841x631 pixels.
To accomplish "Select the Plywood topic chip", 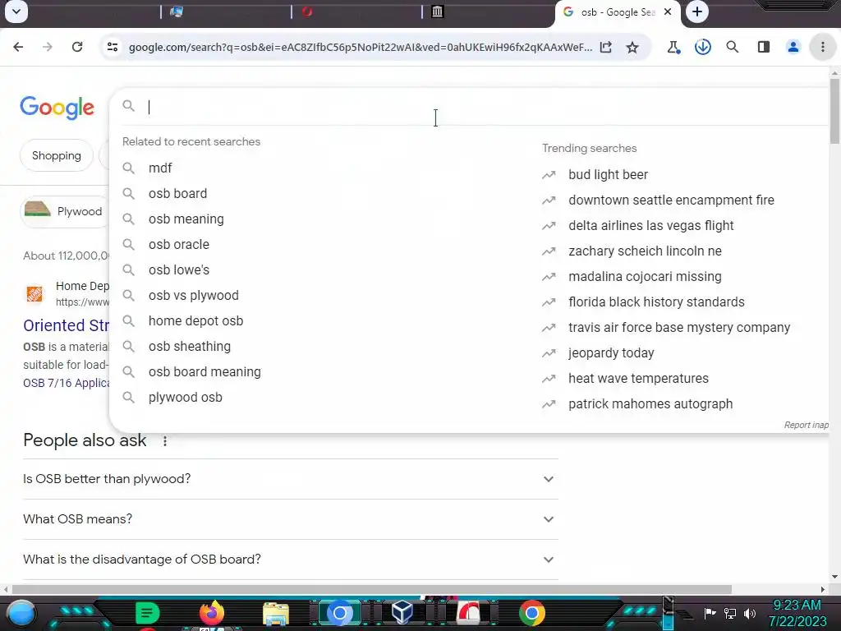I will tap(66, 211).
